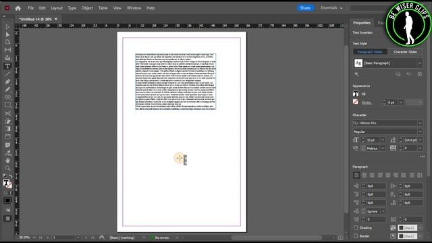432x243 pixels.
Task: Set alignment to Justify all lines
Action: 404,175
